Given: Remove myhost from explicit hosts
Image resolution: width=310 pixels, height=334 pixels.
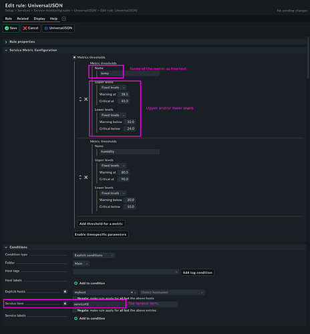Looking at the screenshot, I should (x=132, y=293).
